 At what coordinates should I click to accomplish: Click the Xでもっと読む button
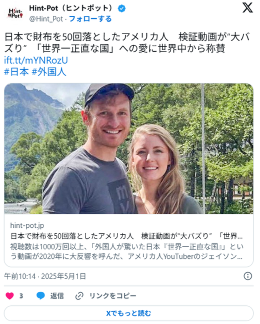point(128,313)
